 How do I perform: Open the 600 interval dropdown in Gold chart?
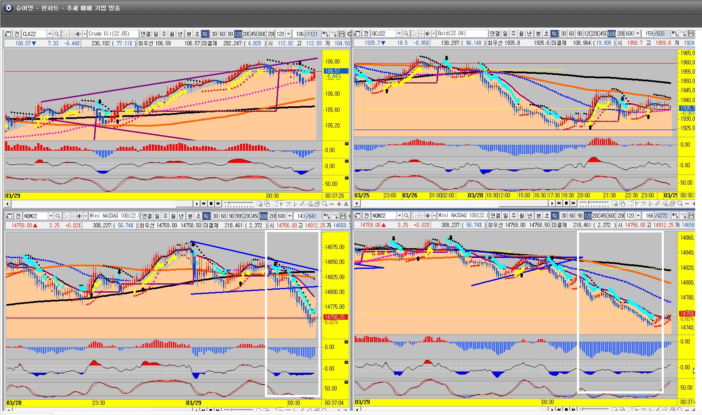pyautogui.click(x=638, y=33)
